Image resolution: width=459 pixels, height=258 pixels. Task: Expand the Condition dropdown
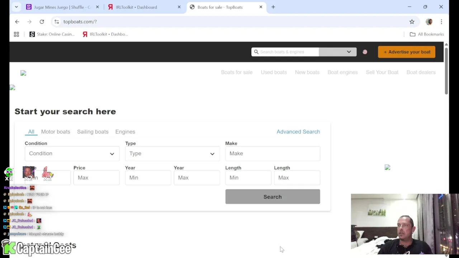[x=72, y=153]
